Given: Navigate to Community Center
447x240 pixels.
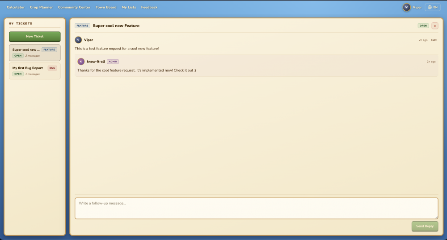Looking at the screenshot, I should pos(74,7).
